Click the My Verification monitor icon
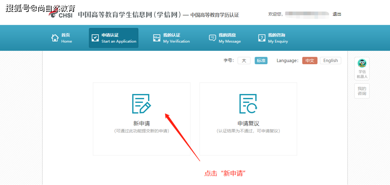 157,38
